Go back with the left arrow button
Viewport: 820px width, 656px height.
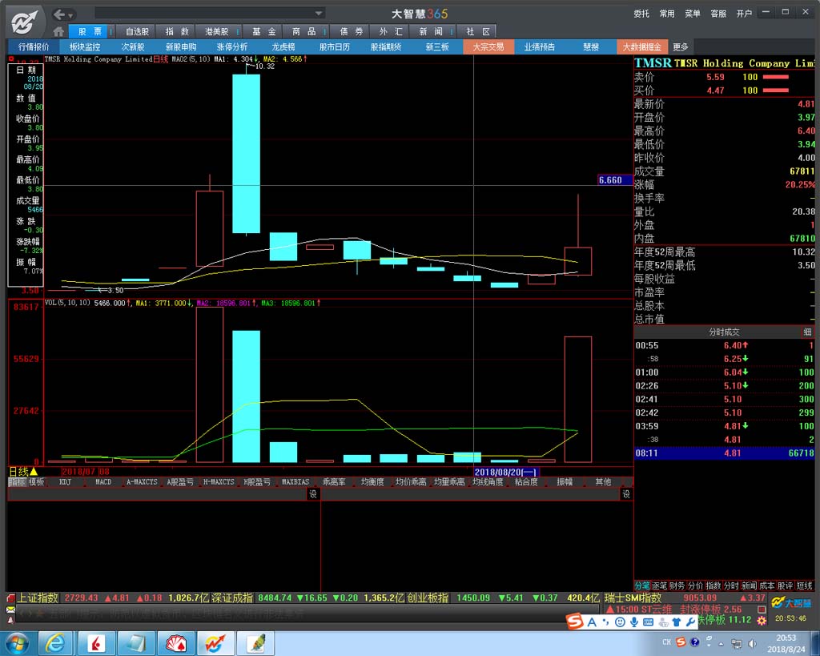pos(59,14)
